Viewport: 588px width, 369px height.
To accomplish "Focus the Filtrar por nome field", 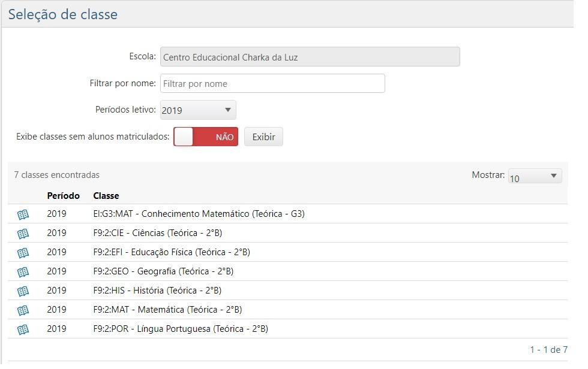I will coord(272,83).
